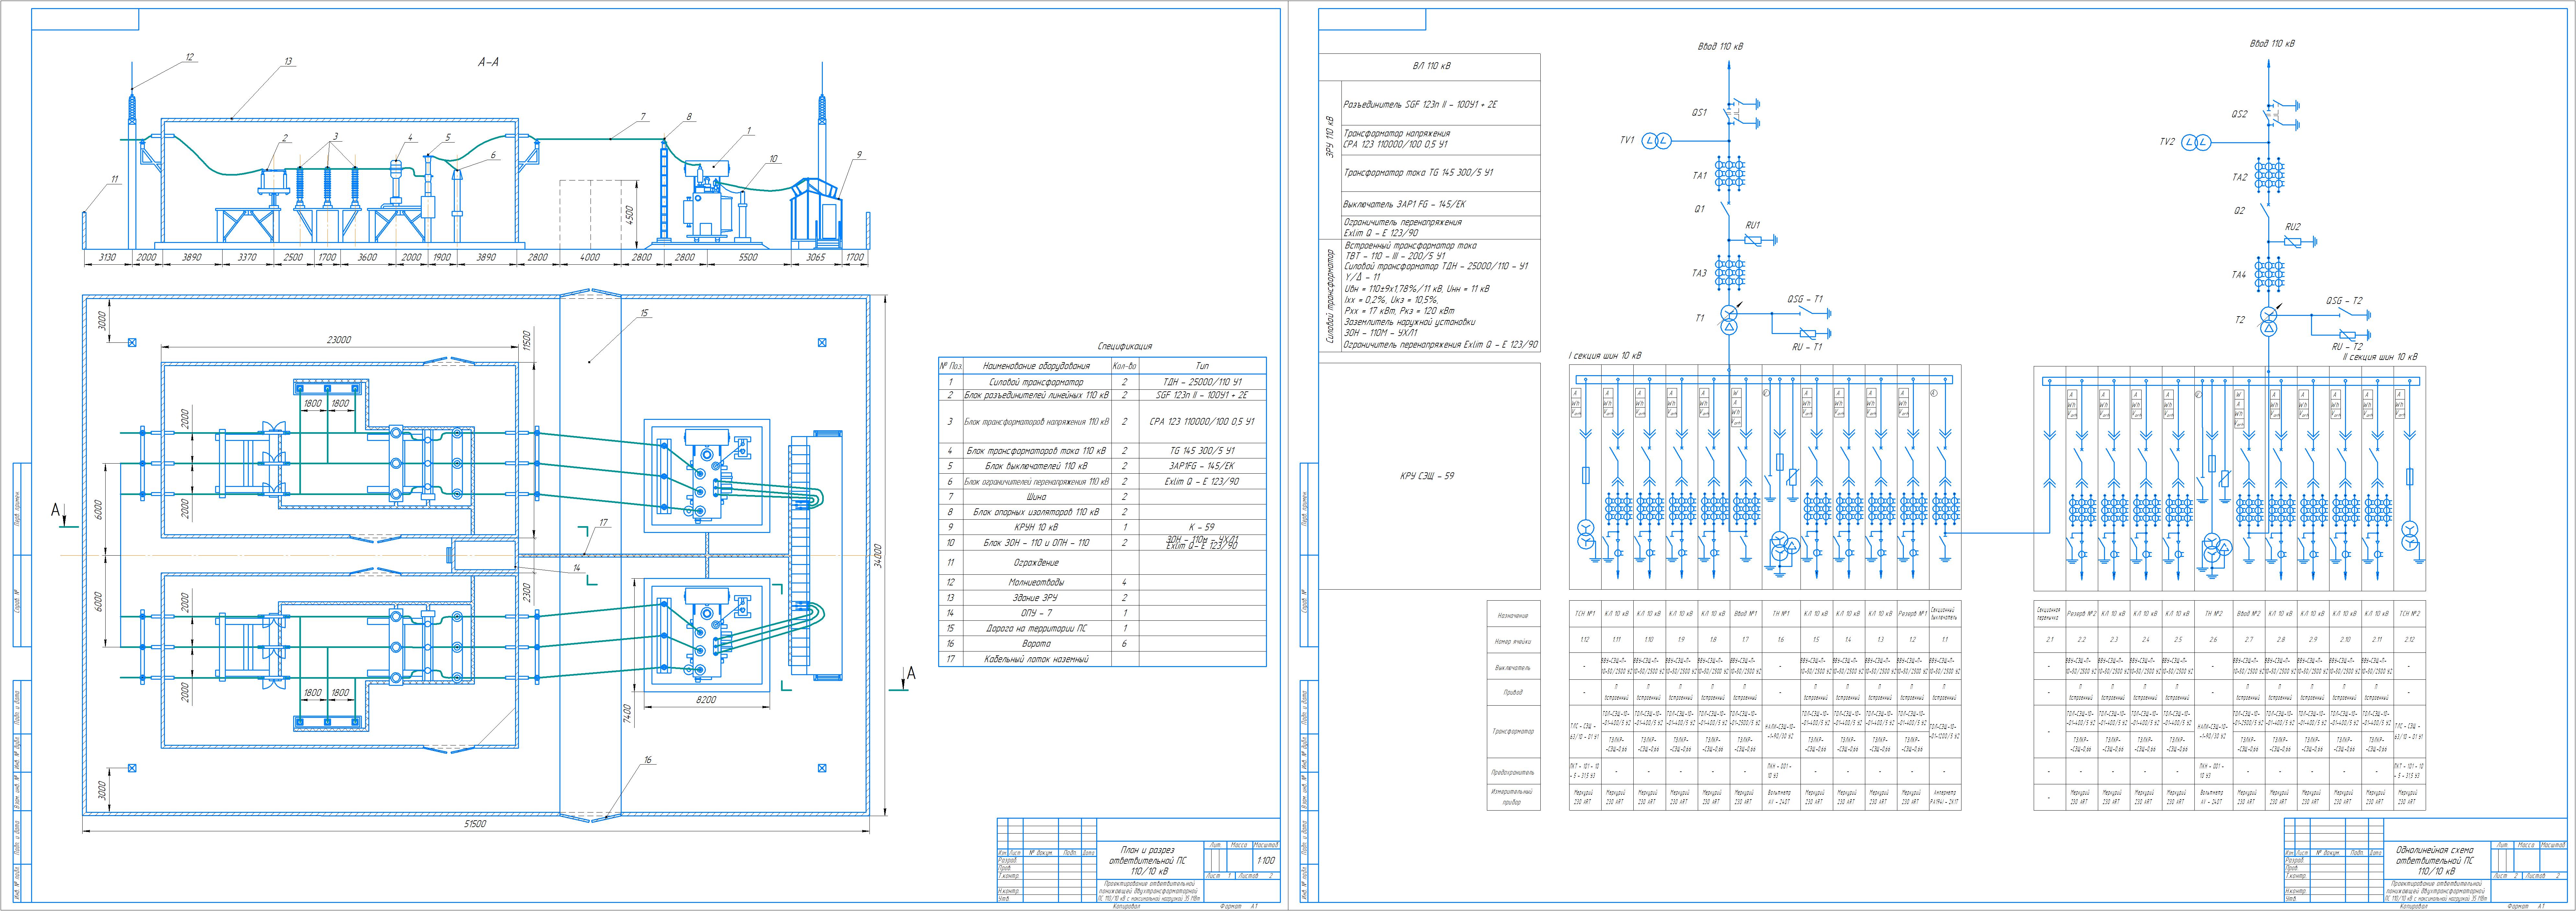This screenshot has width=2576, height=911.
Task: Select the T1 power transformer symbol
Action: pos(1729,320)
